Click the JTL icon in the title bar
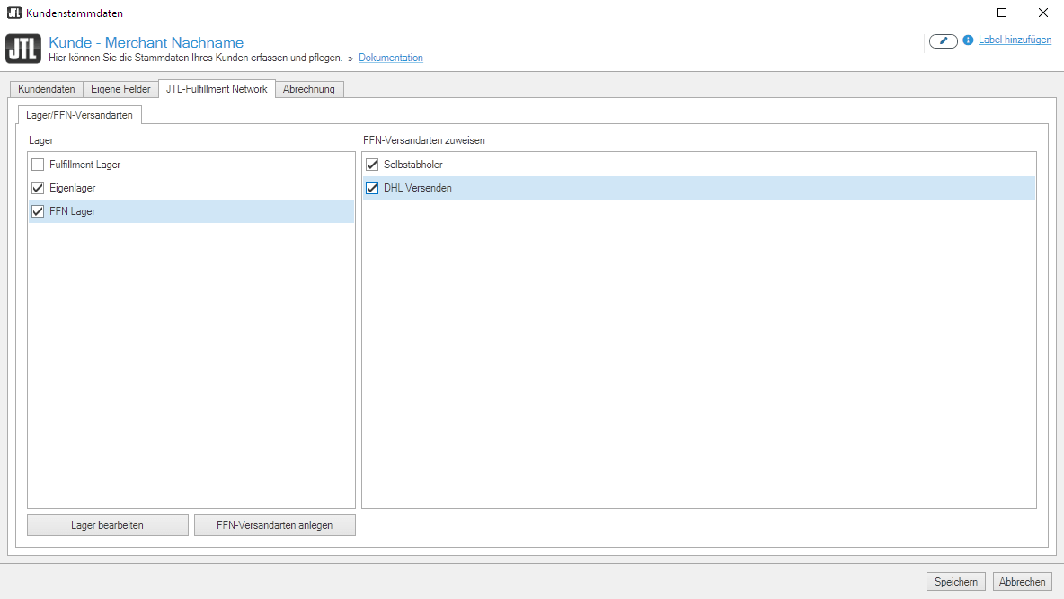 13,13
